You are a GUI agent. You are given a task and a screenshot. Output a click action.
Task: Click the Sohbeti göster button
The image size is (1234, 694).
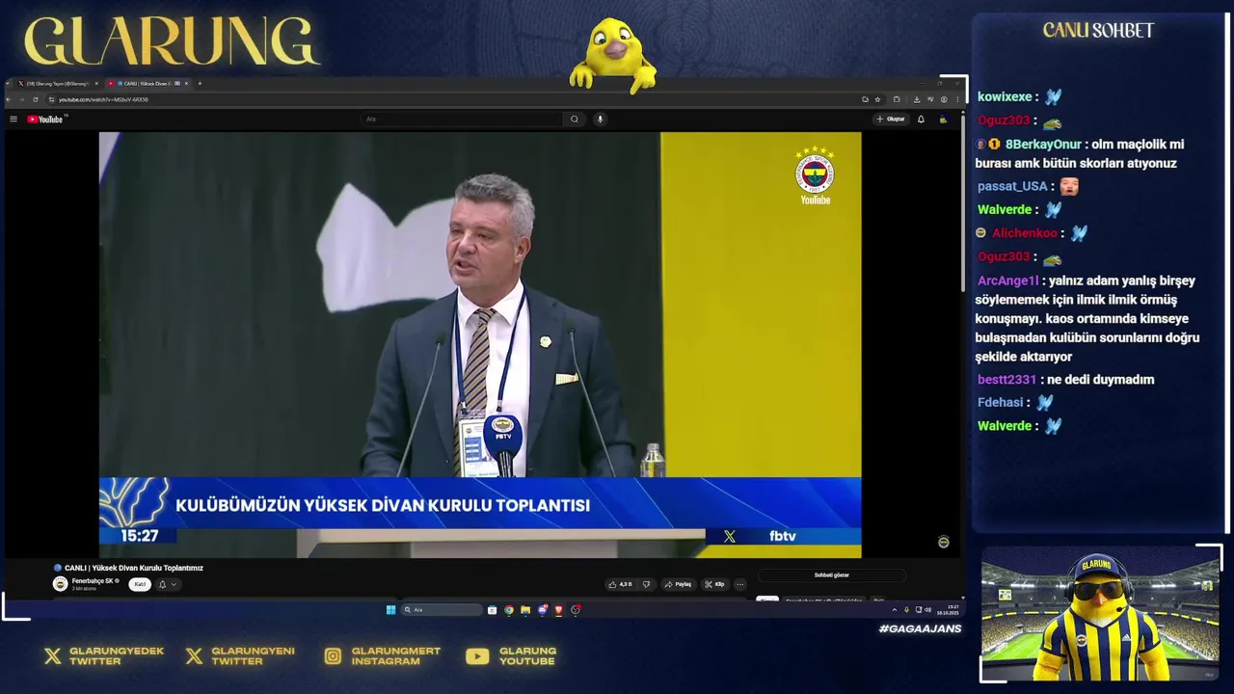[x=832, y=575]
